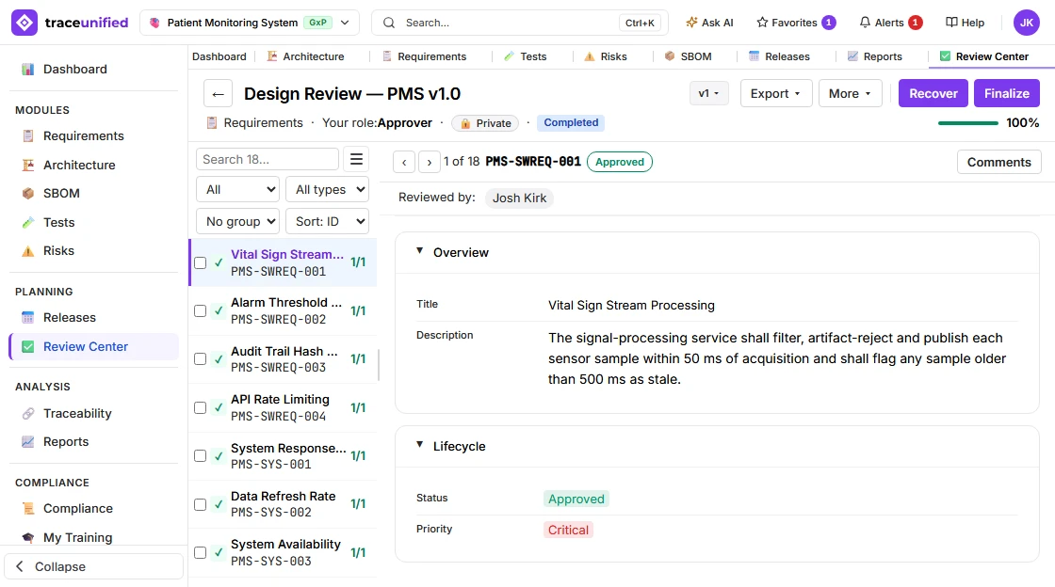Image resolution: width=1055 pixels, height=587 pixels.
Task: Click the Private visibility badge
Action: pos(486,123)
